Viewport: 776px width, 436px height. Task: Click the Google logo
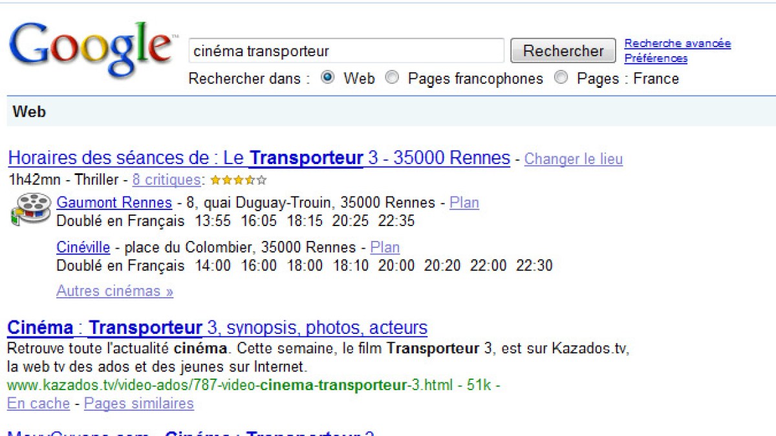(92, 50)
